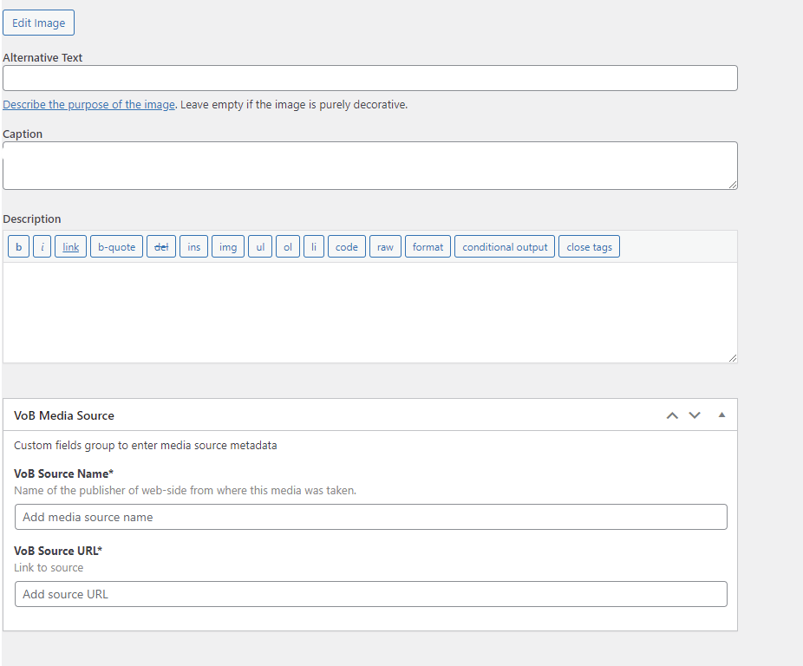Click the b-quote quicktag button
Image resolution: width=803 pixels, height=666 pixels.
117,246
